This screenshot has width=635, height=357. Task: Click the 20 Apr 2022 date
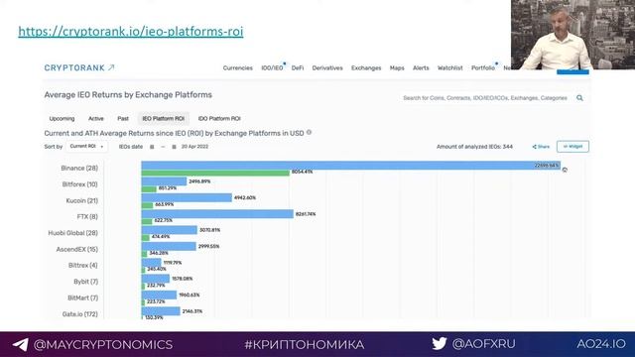click(194, 147)
